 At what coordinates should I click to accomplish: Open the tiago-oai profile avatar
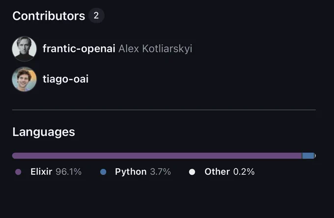[24, 79]
